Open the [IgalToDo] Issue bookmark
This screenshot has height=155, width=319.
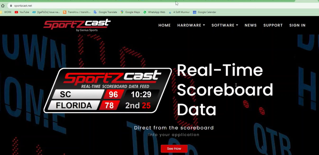46,12
